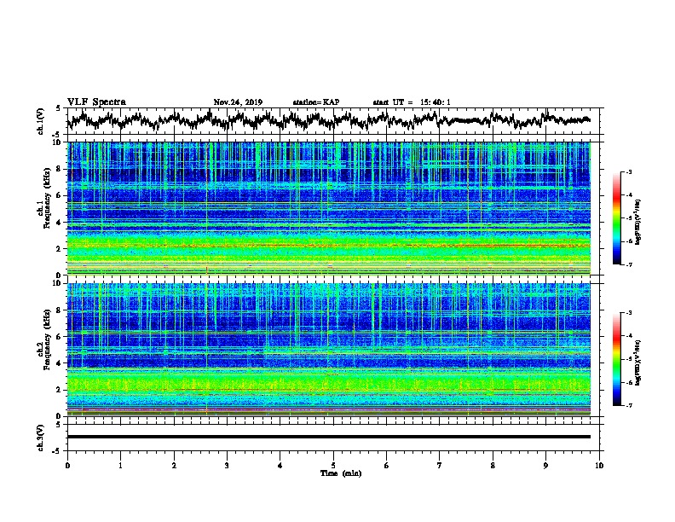Click the "5" tick on ch.1(V) axis
The height and width of the screenshot is (522, 675).
pyautogui.click(x=59, y=108)
